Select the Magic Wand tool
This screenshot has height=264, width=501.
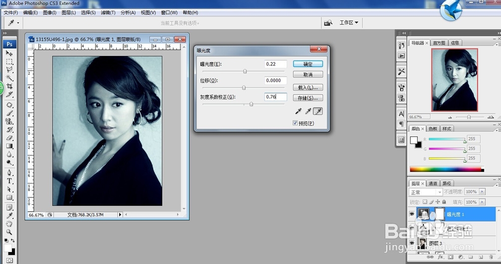coord(9,78)
